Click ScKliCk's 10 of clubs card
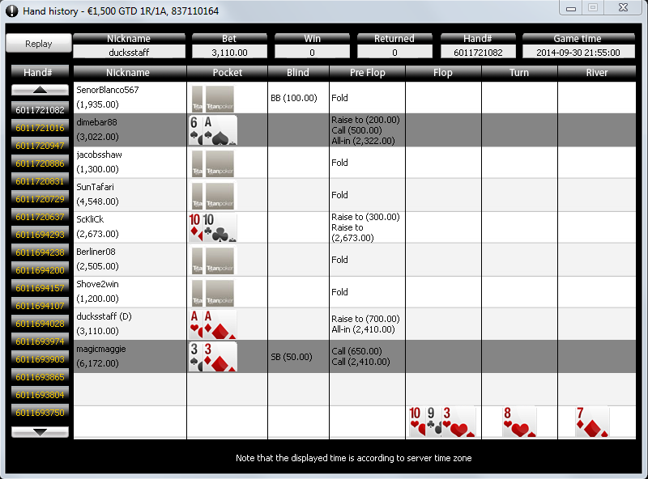The image size is (648, 479). pyautogui.click(x=220, y=227)
